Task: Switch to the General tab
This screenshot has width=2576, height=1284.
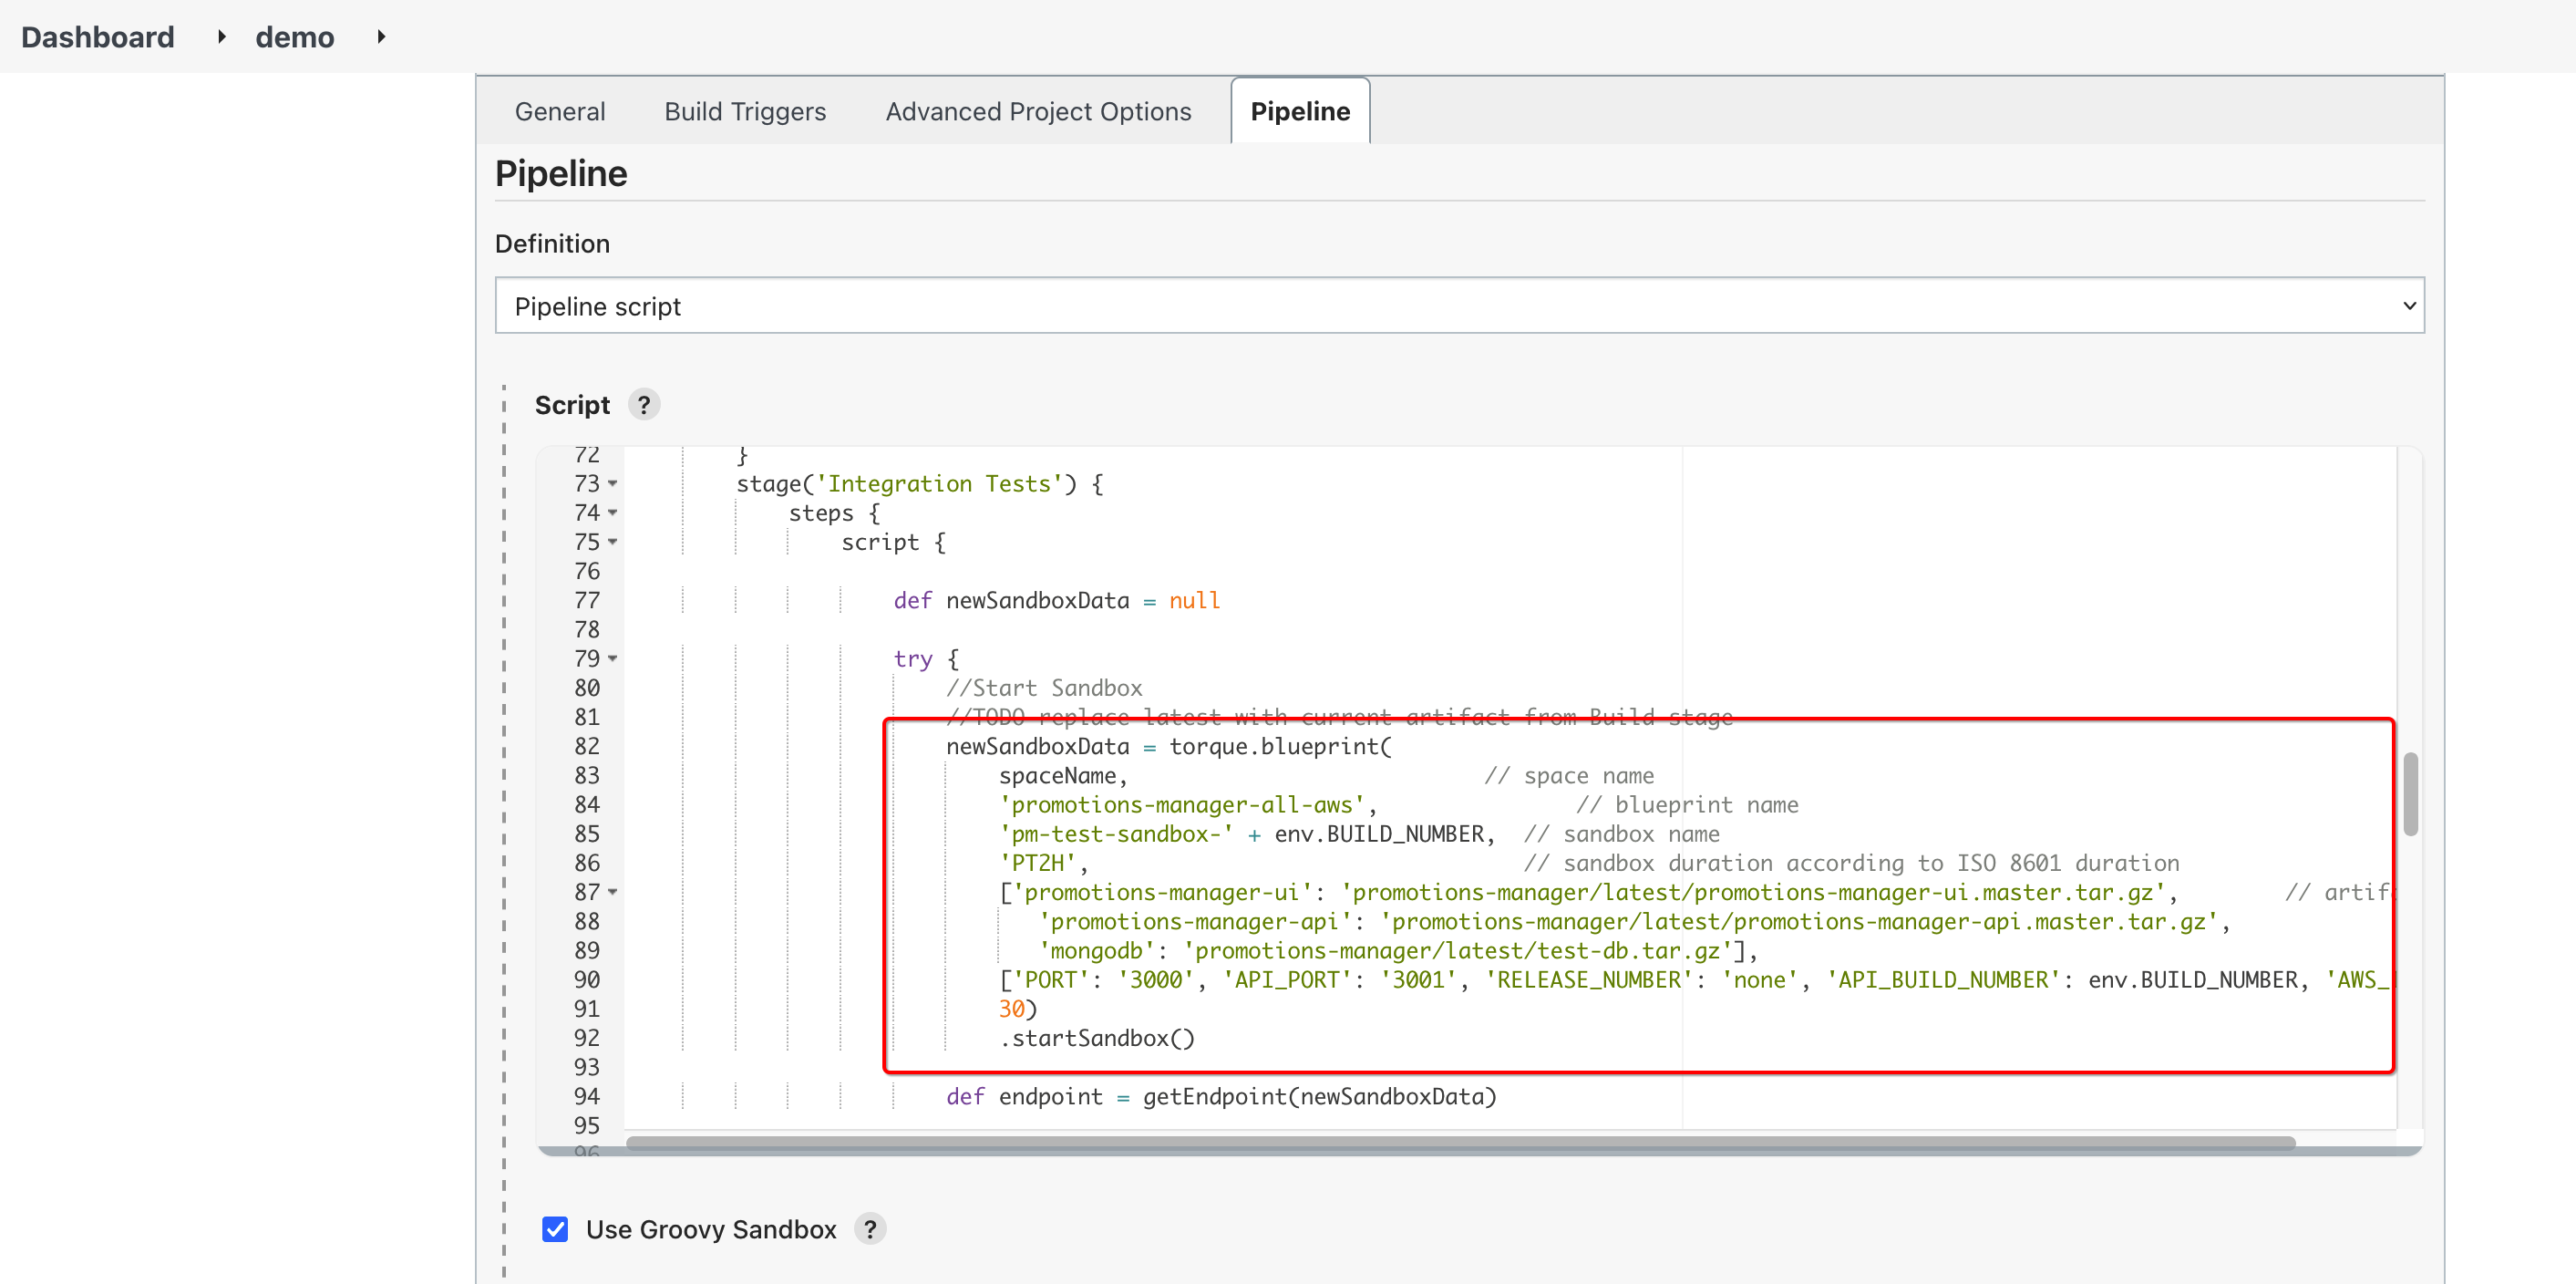Action: [x=560, y=111]
